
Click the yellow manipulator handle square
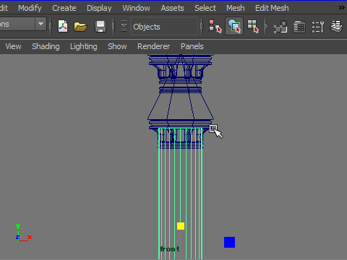(181, 226)
